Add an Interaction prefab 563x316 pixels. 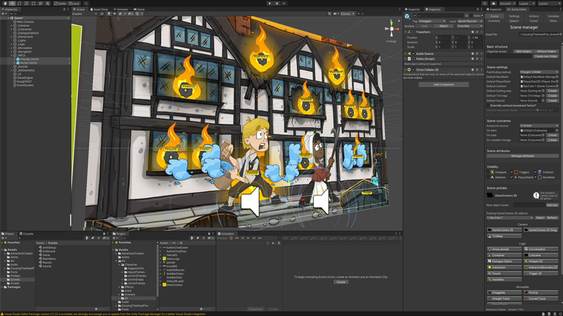(504, 267)
